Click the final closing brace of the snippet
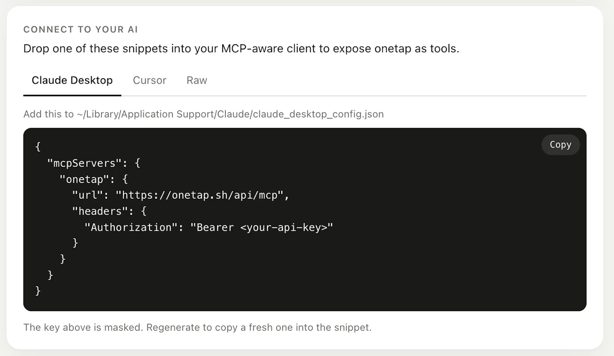The height and width of the screenshot is (356, 614). (38, 291)
